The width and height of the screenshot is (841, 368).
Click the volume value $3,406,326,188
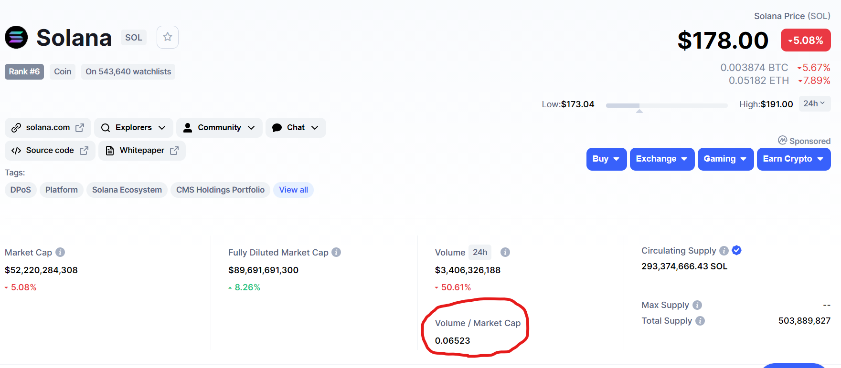pos(468,270)
